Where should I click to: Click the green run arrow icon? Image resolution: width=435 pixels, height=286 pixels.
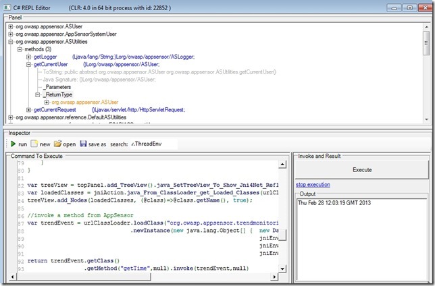13,144
